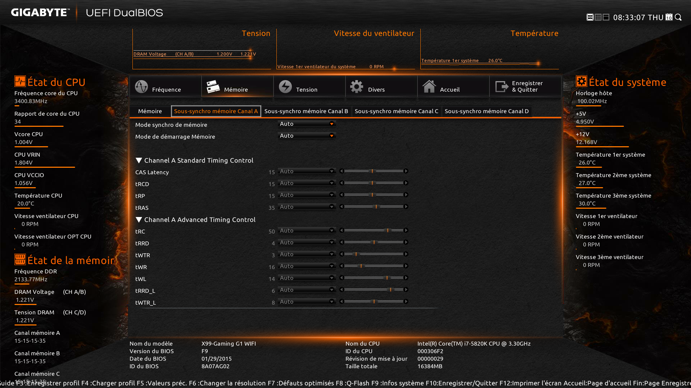Click the tRRD_L slider track
Screen dimensions: 691x388
[x=374, y=290]
